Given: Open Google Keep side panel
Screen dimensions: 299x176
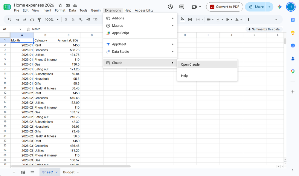Looking at the screenshot, I should [293, 33].
